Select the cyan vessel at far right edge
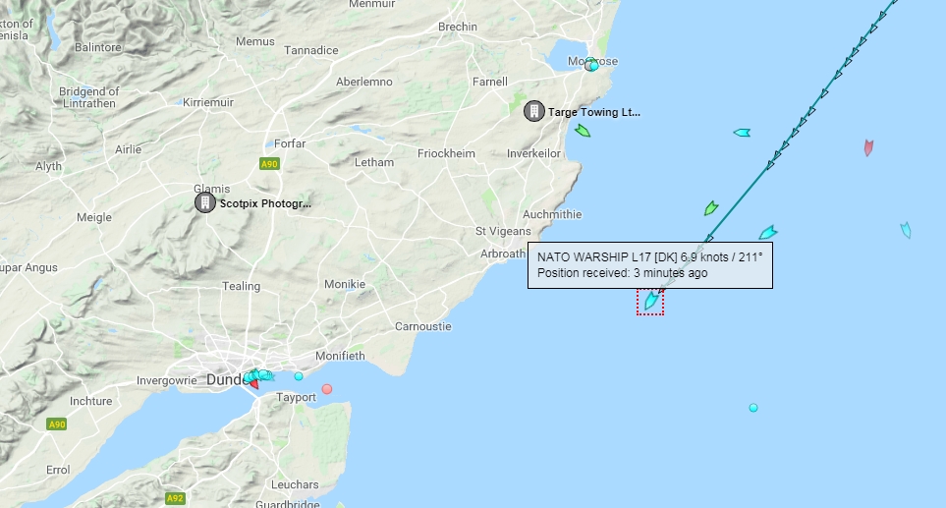The image size is (946, 508). click(x=906, y=230)
